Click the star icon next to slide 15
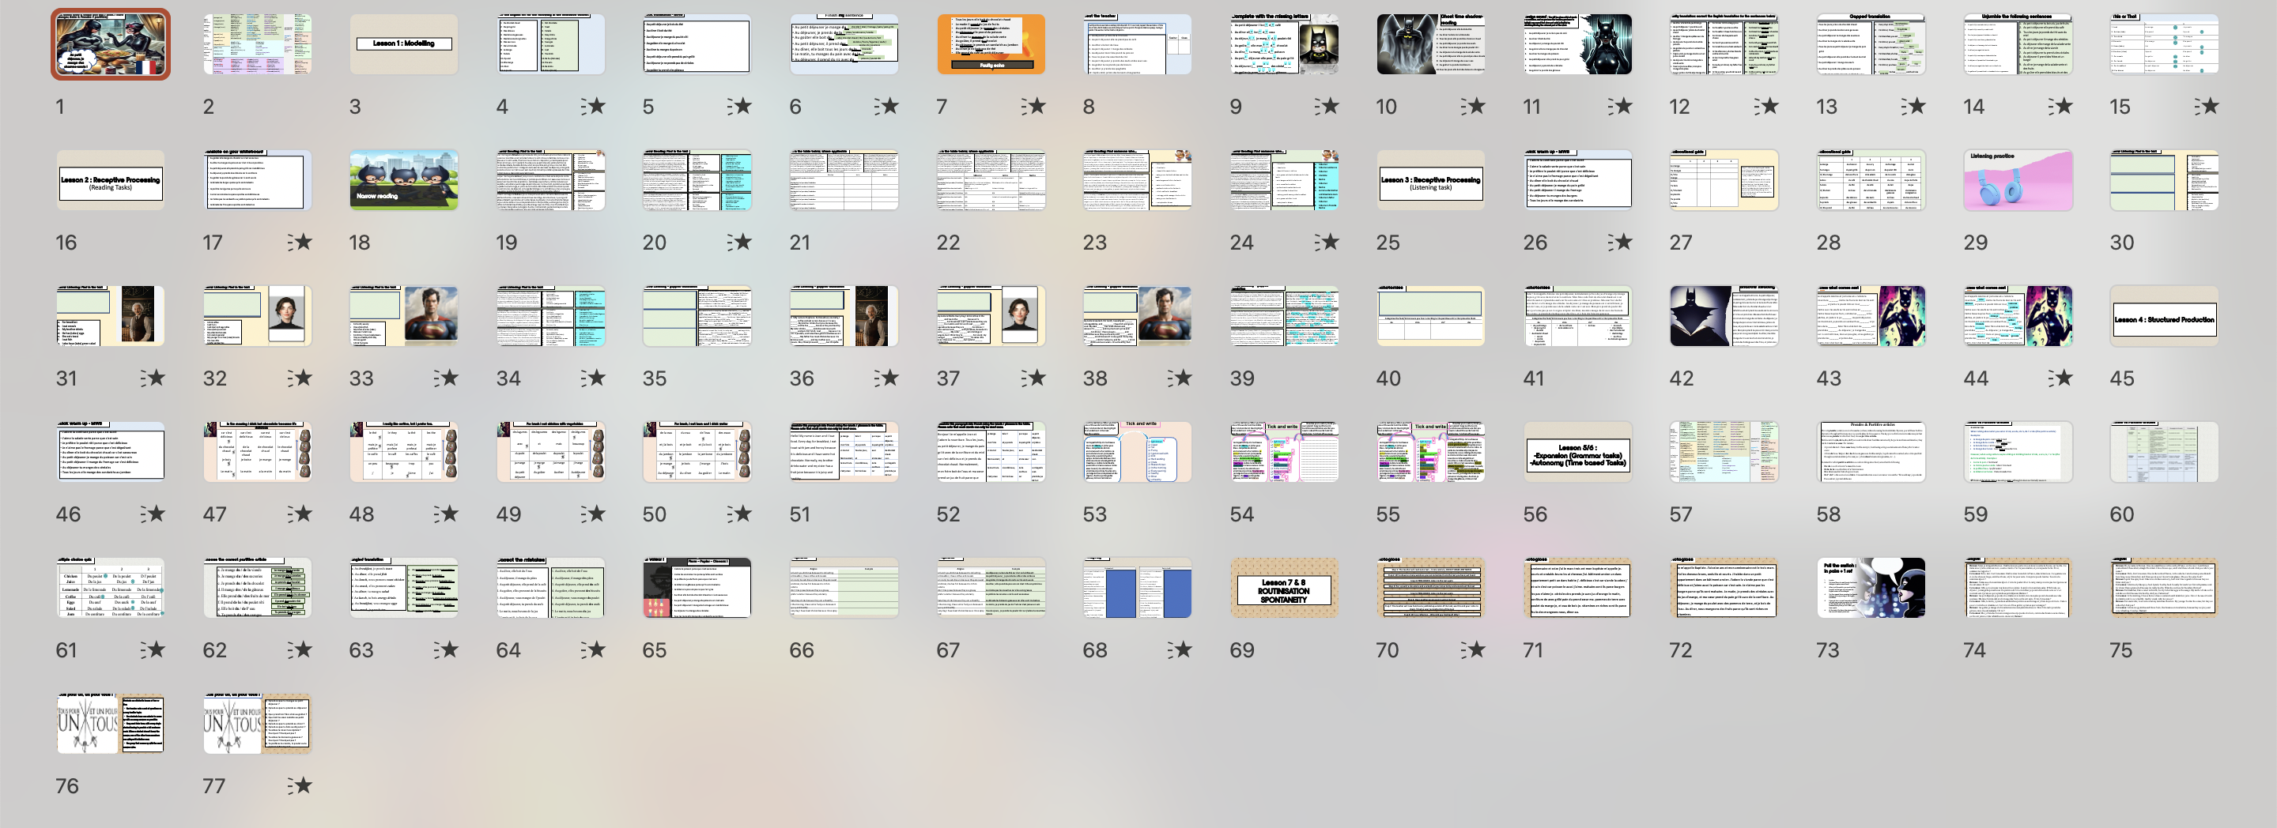Viewport: 2277px width, 828px height. pyautogui.click(x=2207, y=107)
